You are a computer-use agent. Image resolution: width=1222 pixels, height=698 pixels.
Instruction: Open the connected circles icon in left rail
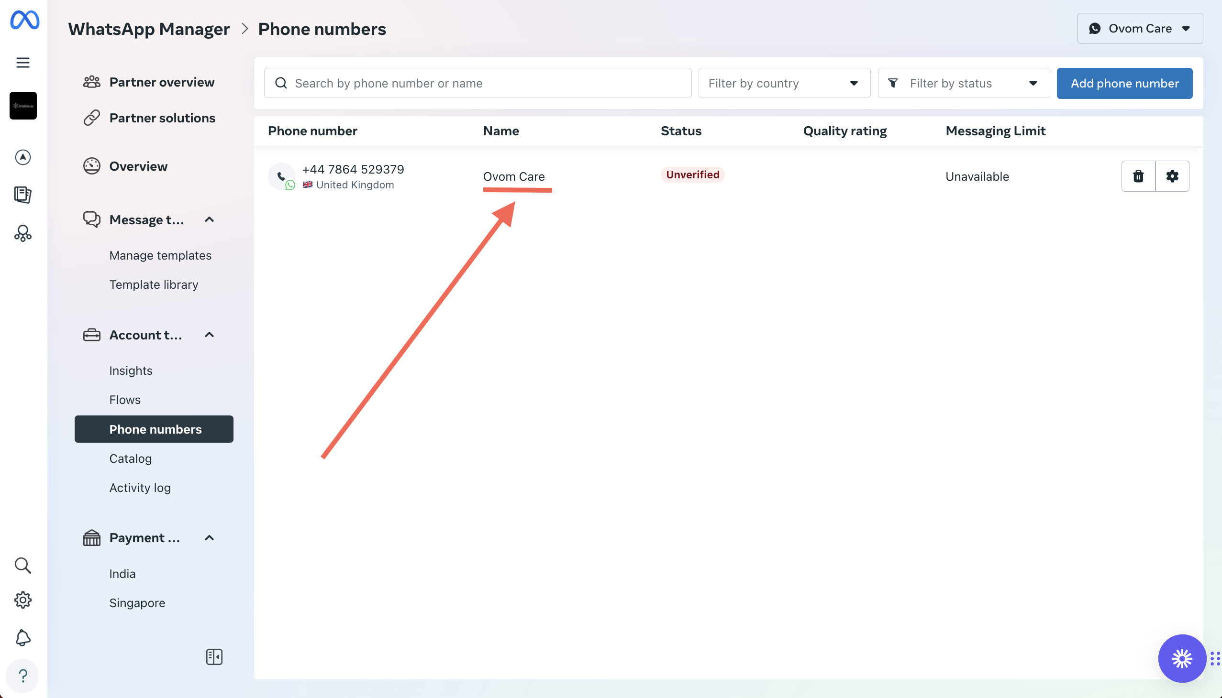click(23, 233)
